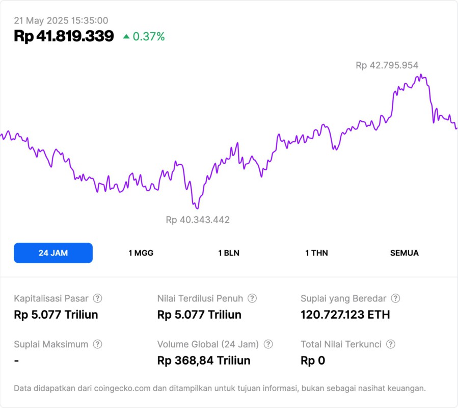Screen dimensions: 458x408
Task: Choose the 1 THN time range
Action: (x=316, y=253)
